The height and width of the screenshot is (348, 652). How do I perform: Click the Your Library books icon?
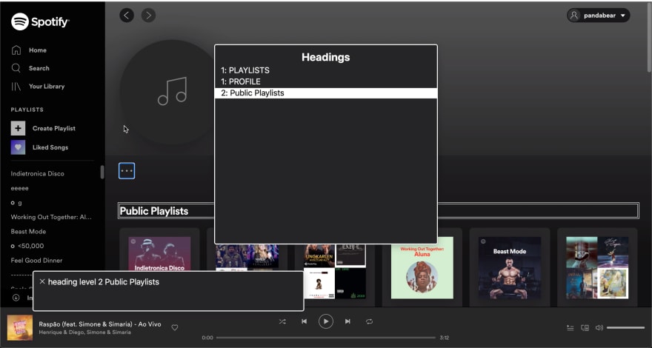click(x=16, y=87)
